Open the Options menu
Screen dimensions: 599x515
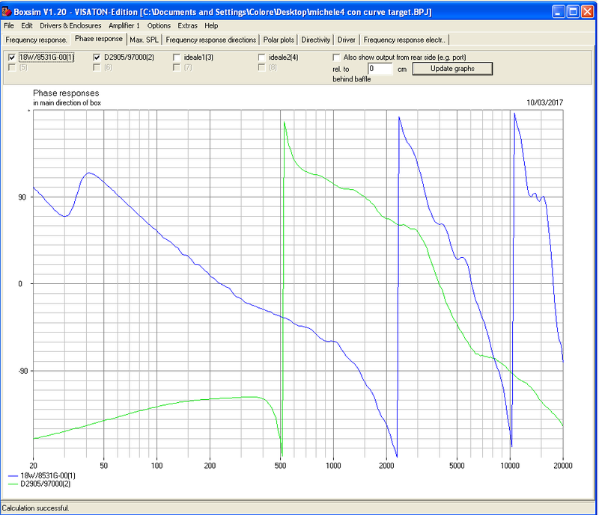coord(159,25)
